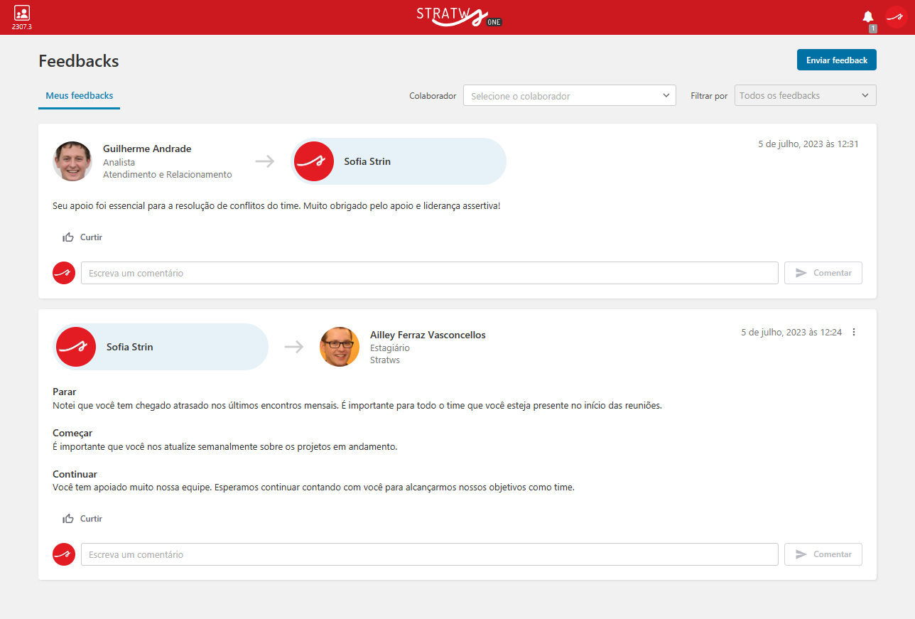This screenshot has height=619, width=915.
Task: Click the Guilherme Andrade name
Action: pos(147,149)
